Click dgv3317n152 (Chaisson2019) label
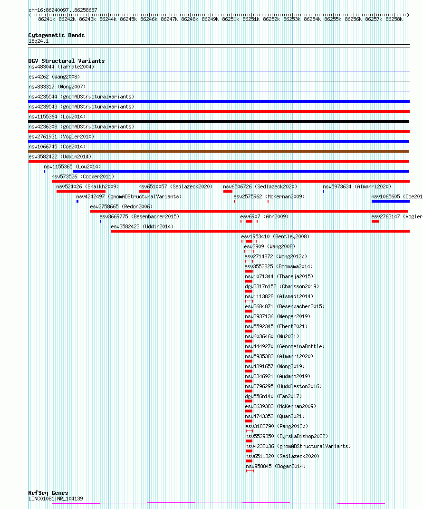The width and height of the screenshot is (423, 509). (x=282, y=287)
